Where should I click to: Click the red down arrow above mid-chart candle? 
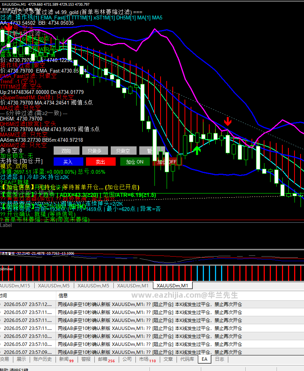coord(228,121)
